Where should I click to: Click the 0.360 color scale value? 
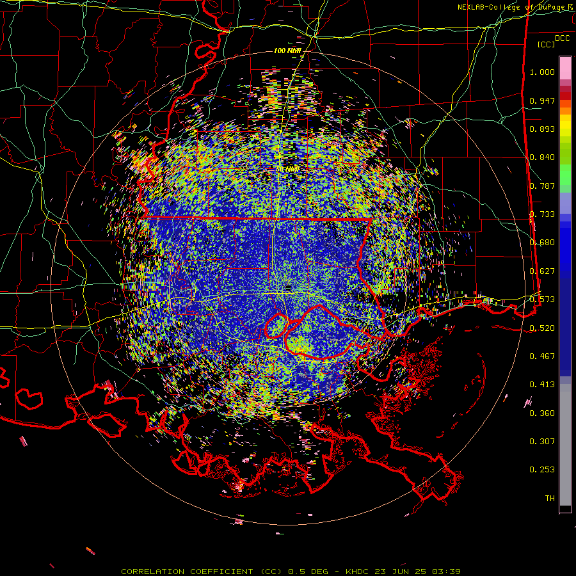pyautogui.click(x=542, y=413)
